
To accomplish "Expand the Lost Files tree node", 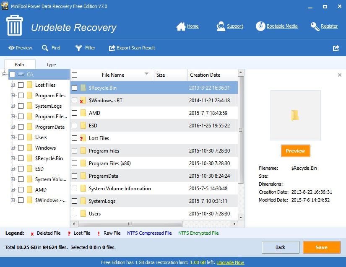I will [13, 85].
